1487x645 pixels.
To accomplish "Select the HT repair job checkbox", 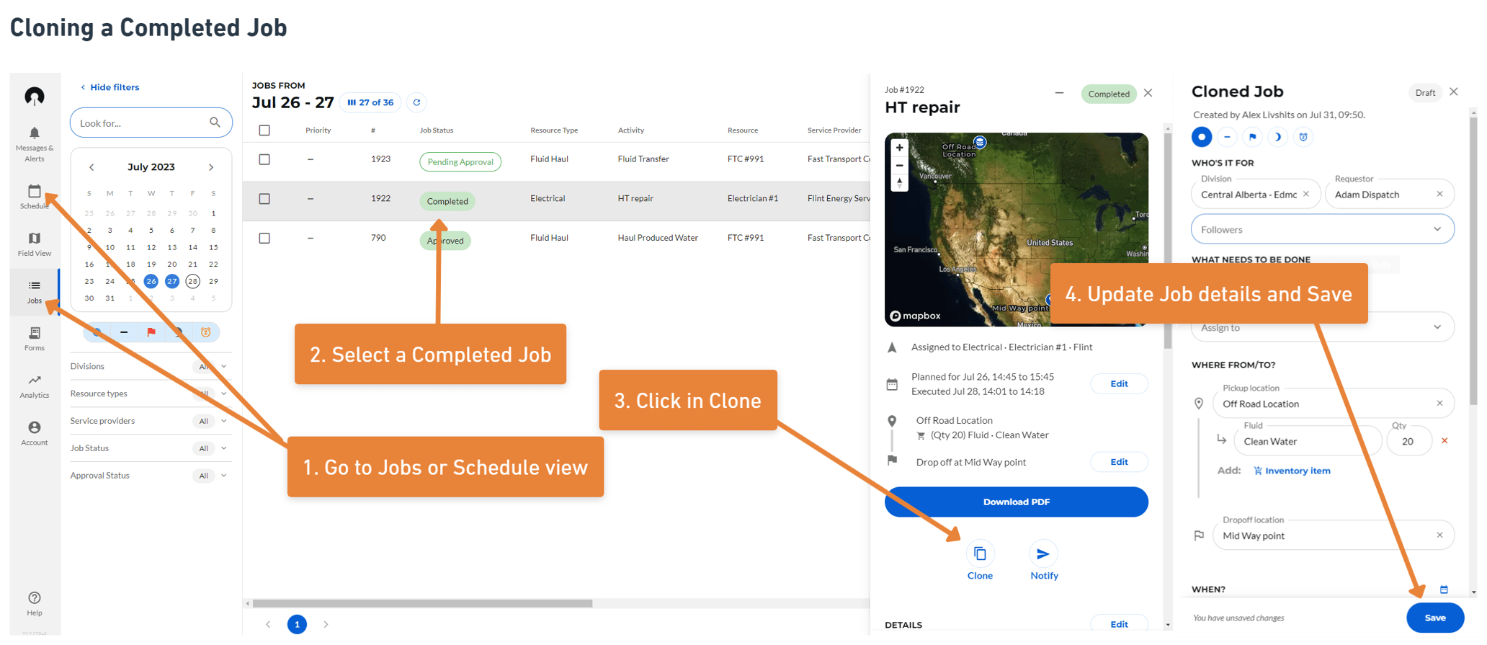I will coord(264,199).
